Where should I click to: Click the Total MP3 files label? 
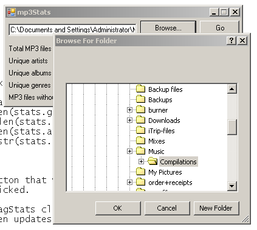click(30, 49)
